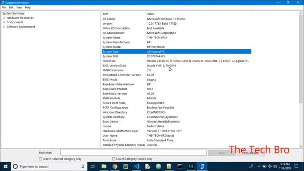Click the vertical scrollbar thumb in details pane
Viewport: 304px width, 171px height.
pyautogui.click(x=301, y=59)
